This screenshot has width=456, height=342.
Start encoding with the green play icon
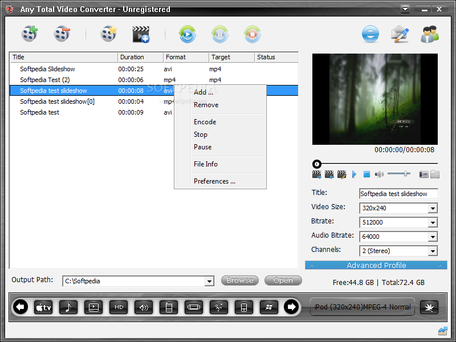[188, 34]
